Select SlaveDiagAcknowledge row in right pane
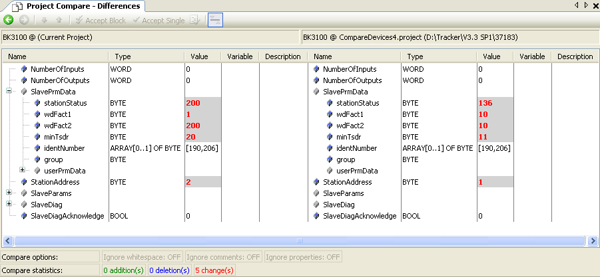Screen dimensions: 600x277 453,216
